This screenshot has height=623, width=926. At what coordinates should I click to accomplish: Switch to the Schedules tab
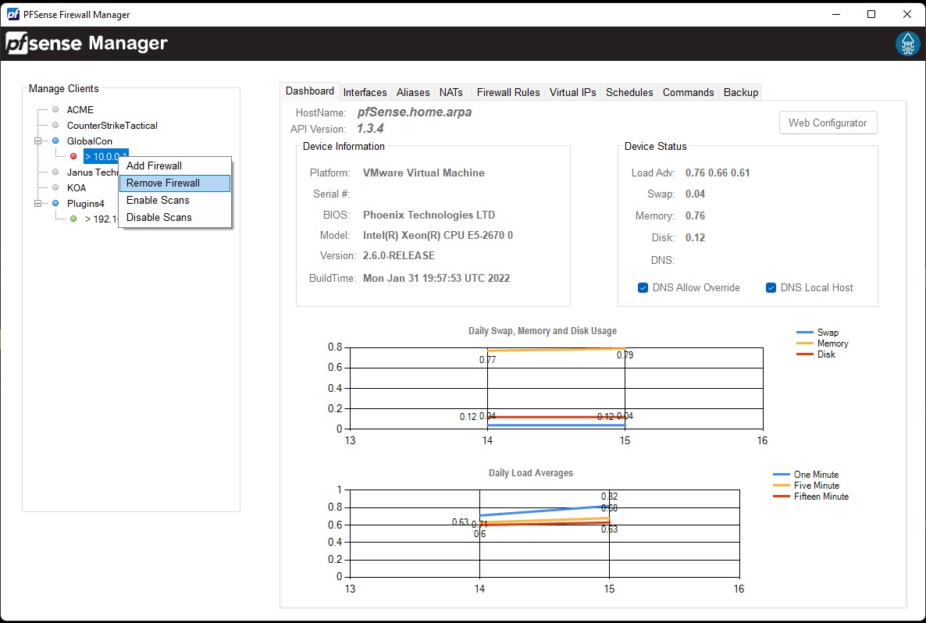629,92
